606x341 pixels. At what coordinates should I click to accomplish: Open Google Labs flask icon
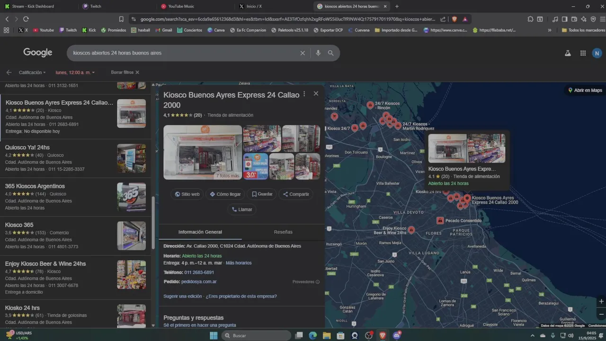568,53
